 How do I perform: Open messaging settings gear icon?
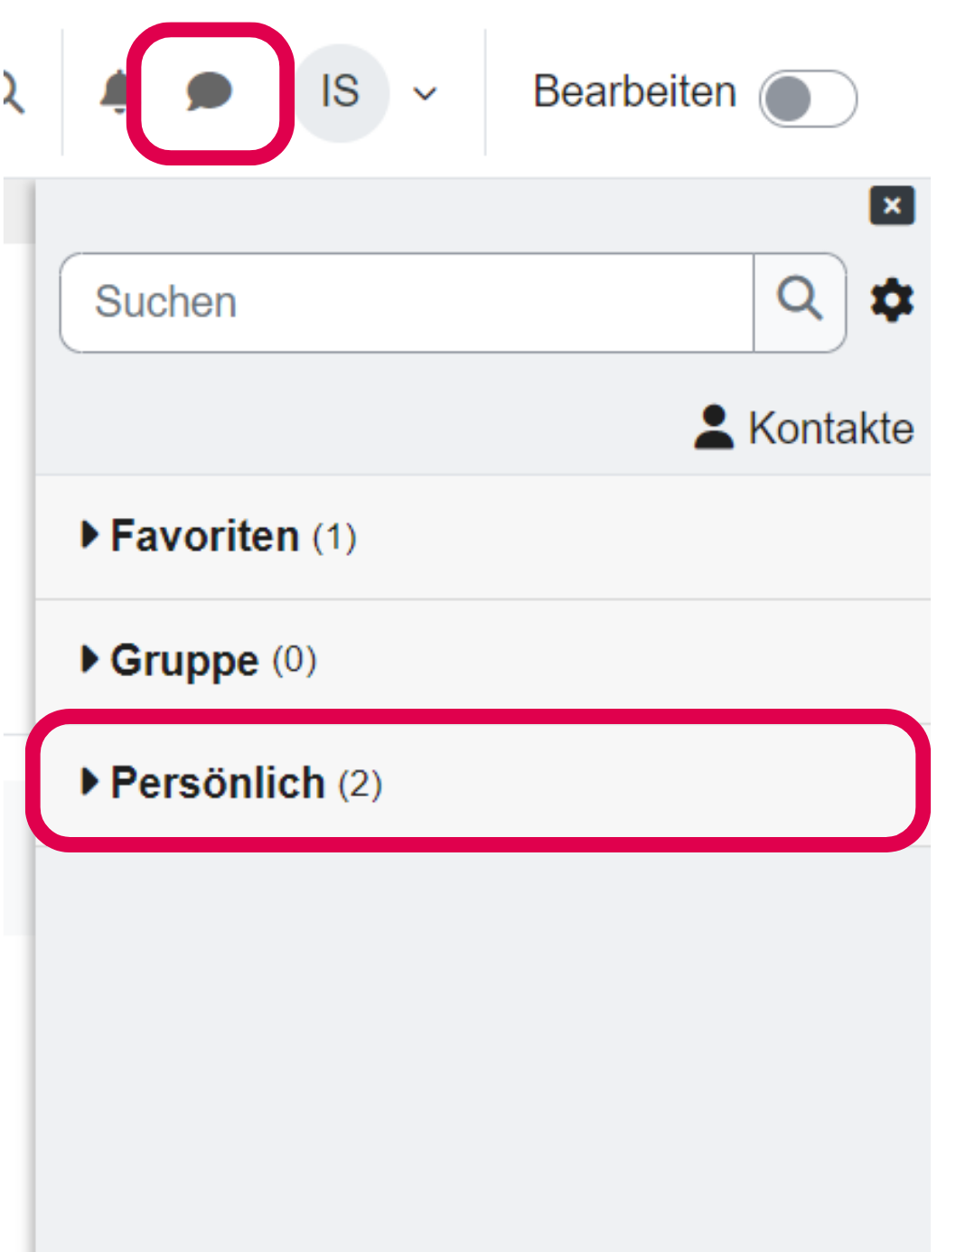coord(892,301)
